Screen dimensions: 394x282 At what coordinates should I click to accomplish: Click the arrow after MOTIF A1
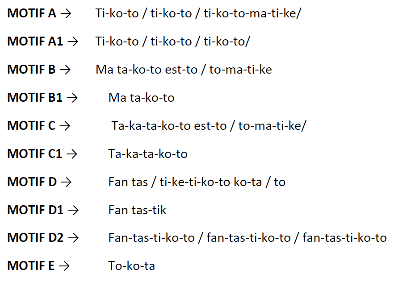click(x=73, y=41)
